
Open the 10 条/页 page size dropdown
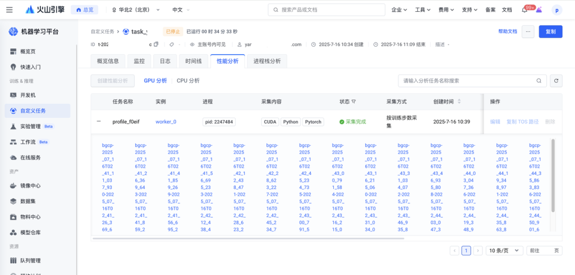504,251
